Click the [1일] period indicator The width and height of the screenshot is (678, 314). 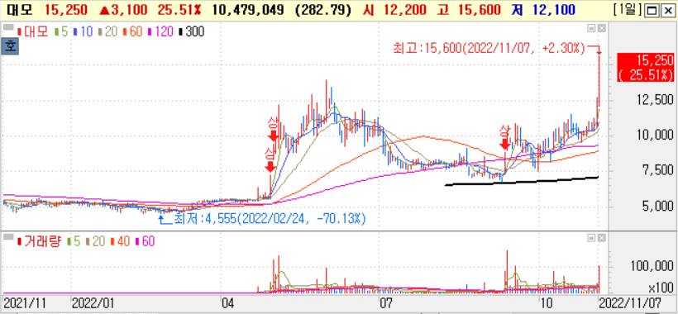[x=628, y=9]
